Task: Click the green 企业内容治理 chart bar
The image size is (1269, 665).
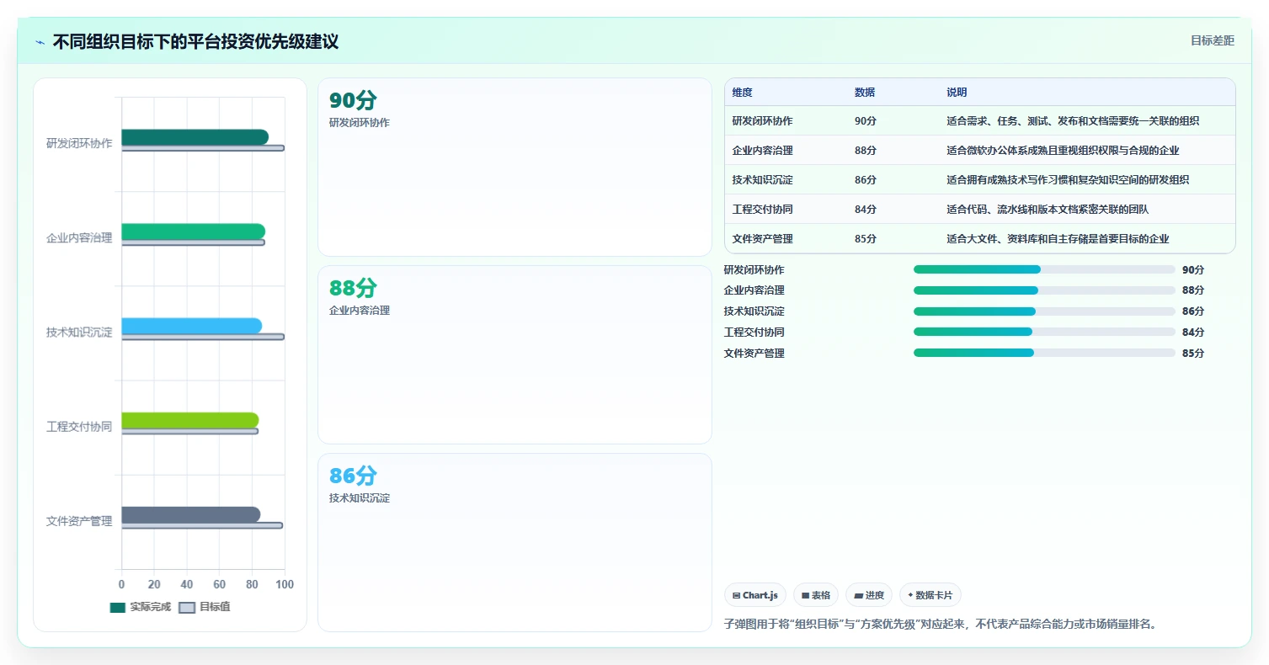Action: [x=193, y=231]
